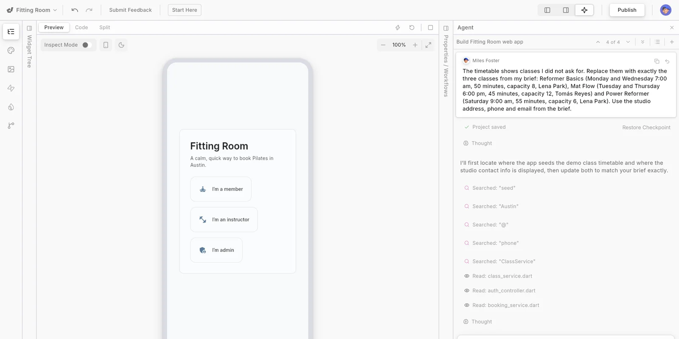Click the square stop icon in preview bar

pyautogui.click(x=430, y=28)
